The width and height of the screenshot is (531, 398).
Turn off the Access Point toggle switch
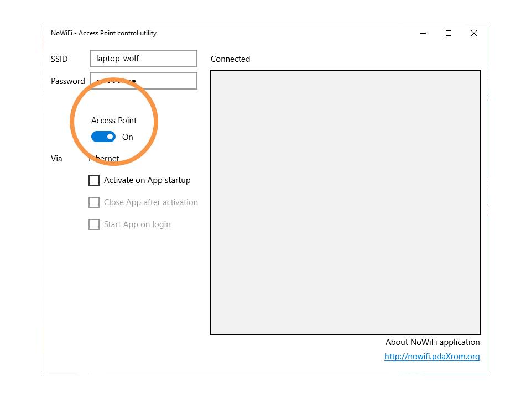103,137
